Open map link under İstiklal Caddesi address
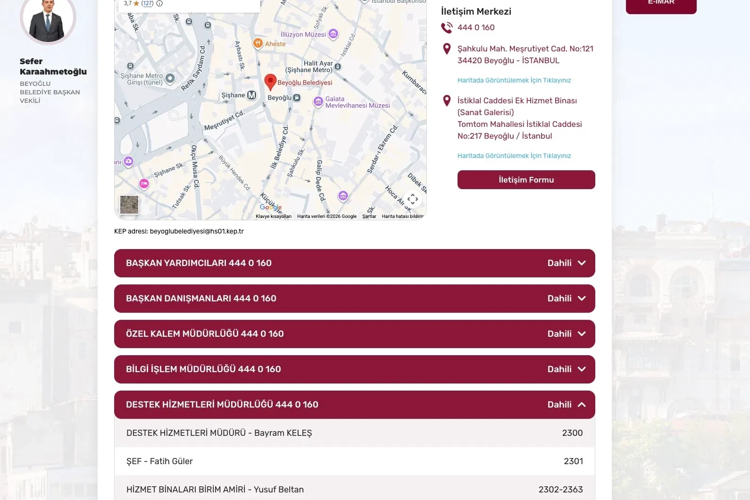The width and height of the screenshot is (750, 500). (514, 156)
